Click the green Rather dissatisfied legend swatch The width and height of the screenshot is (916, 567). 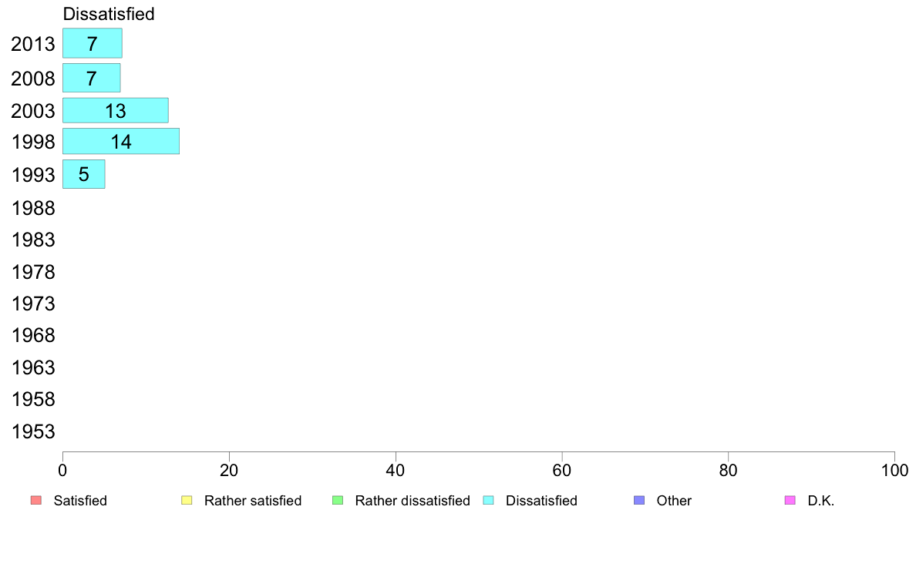(x=338, y=501)
